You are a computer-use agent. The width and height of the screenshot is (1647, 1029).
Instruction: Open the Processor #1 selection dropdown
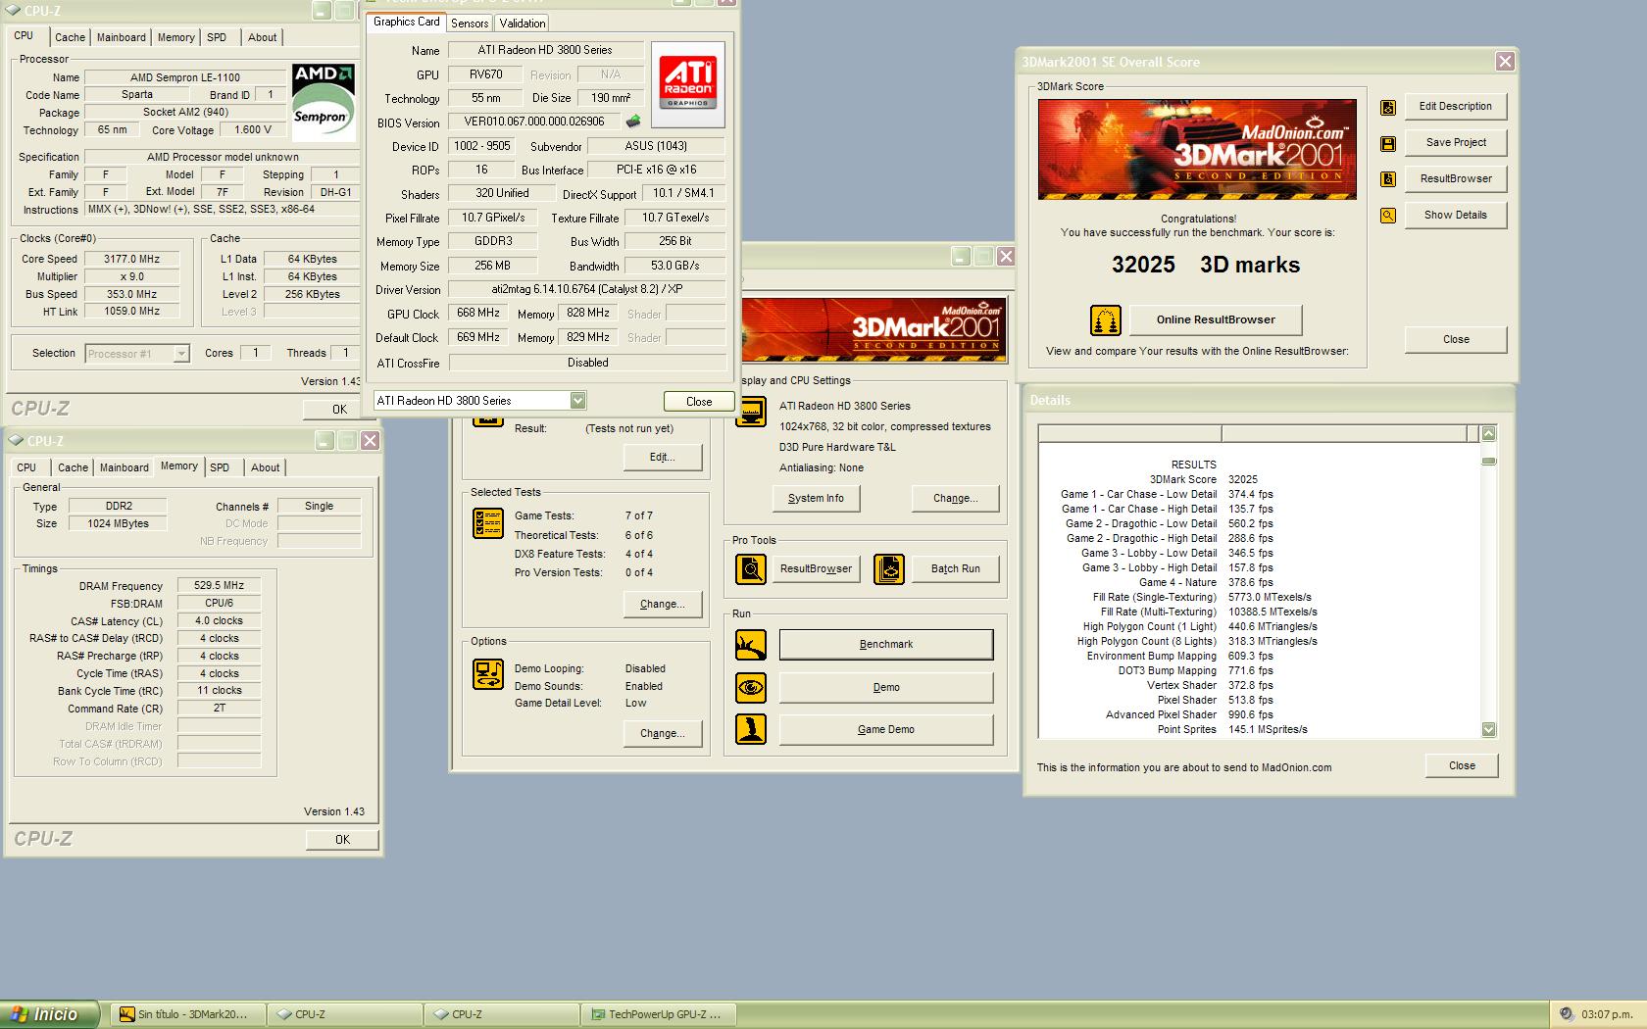point(181,354)
